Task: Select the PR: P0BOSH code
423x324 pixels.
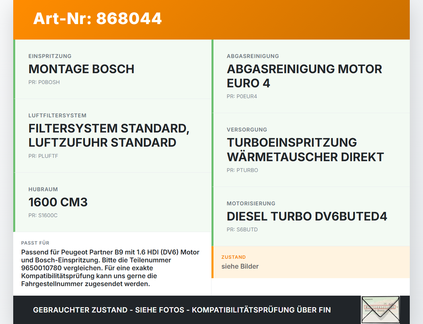Action: (44, 82)
